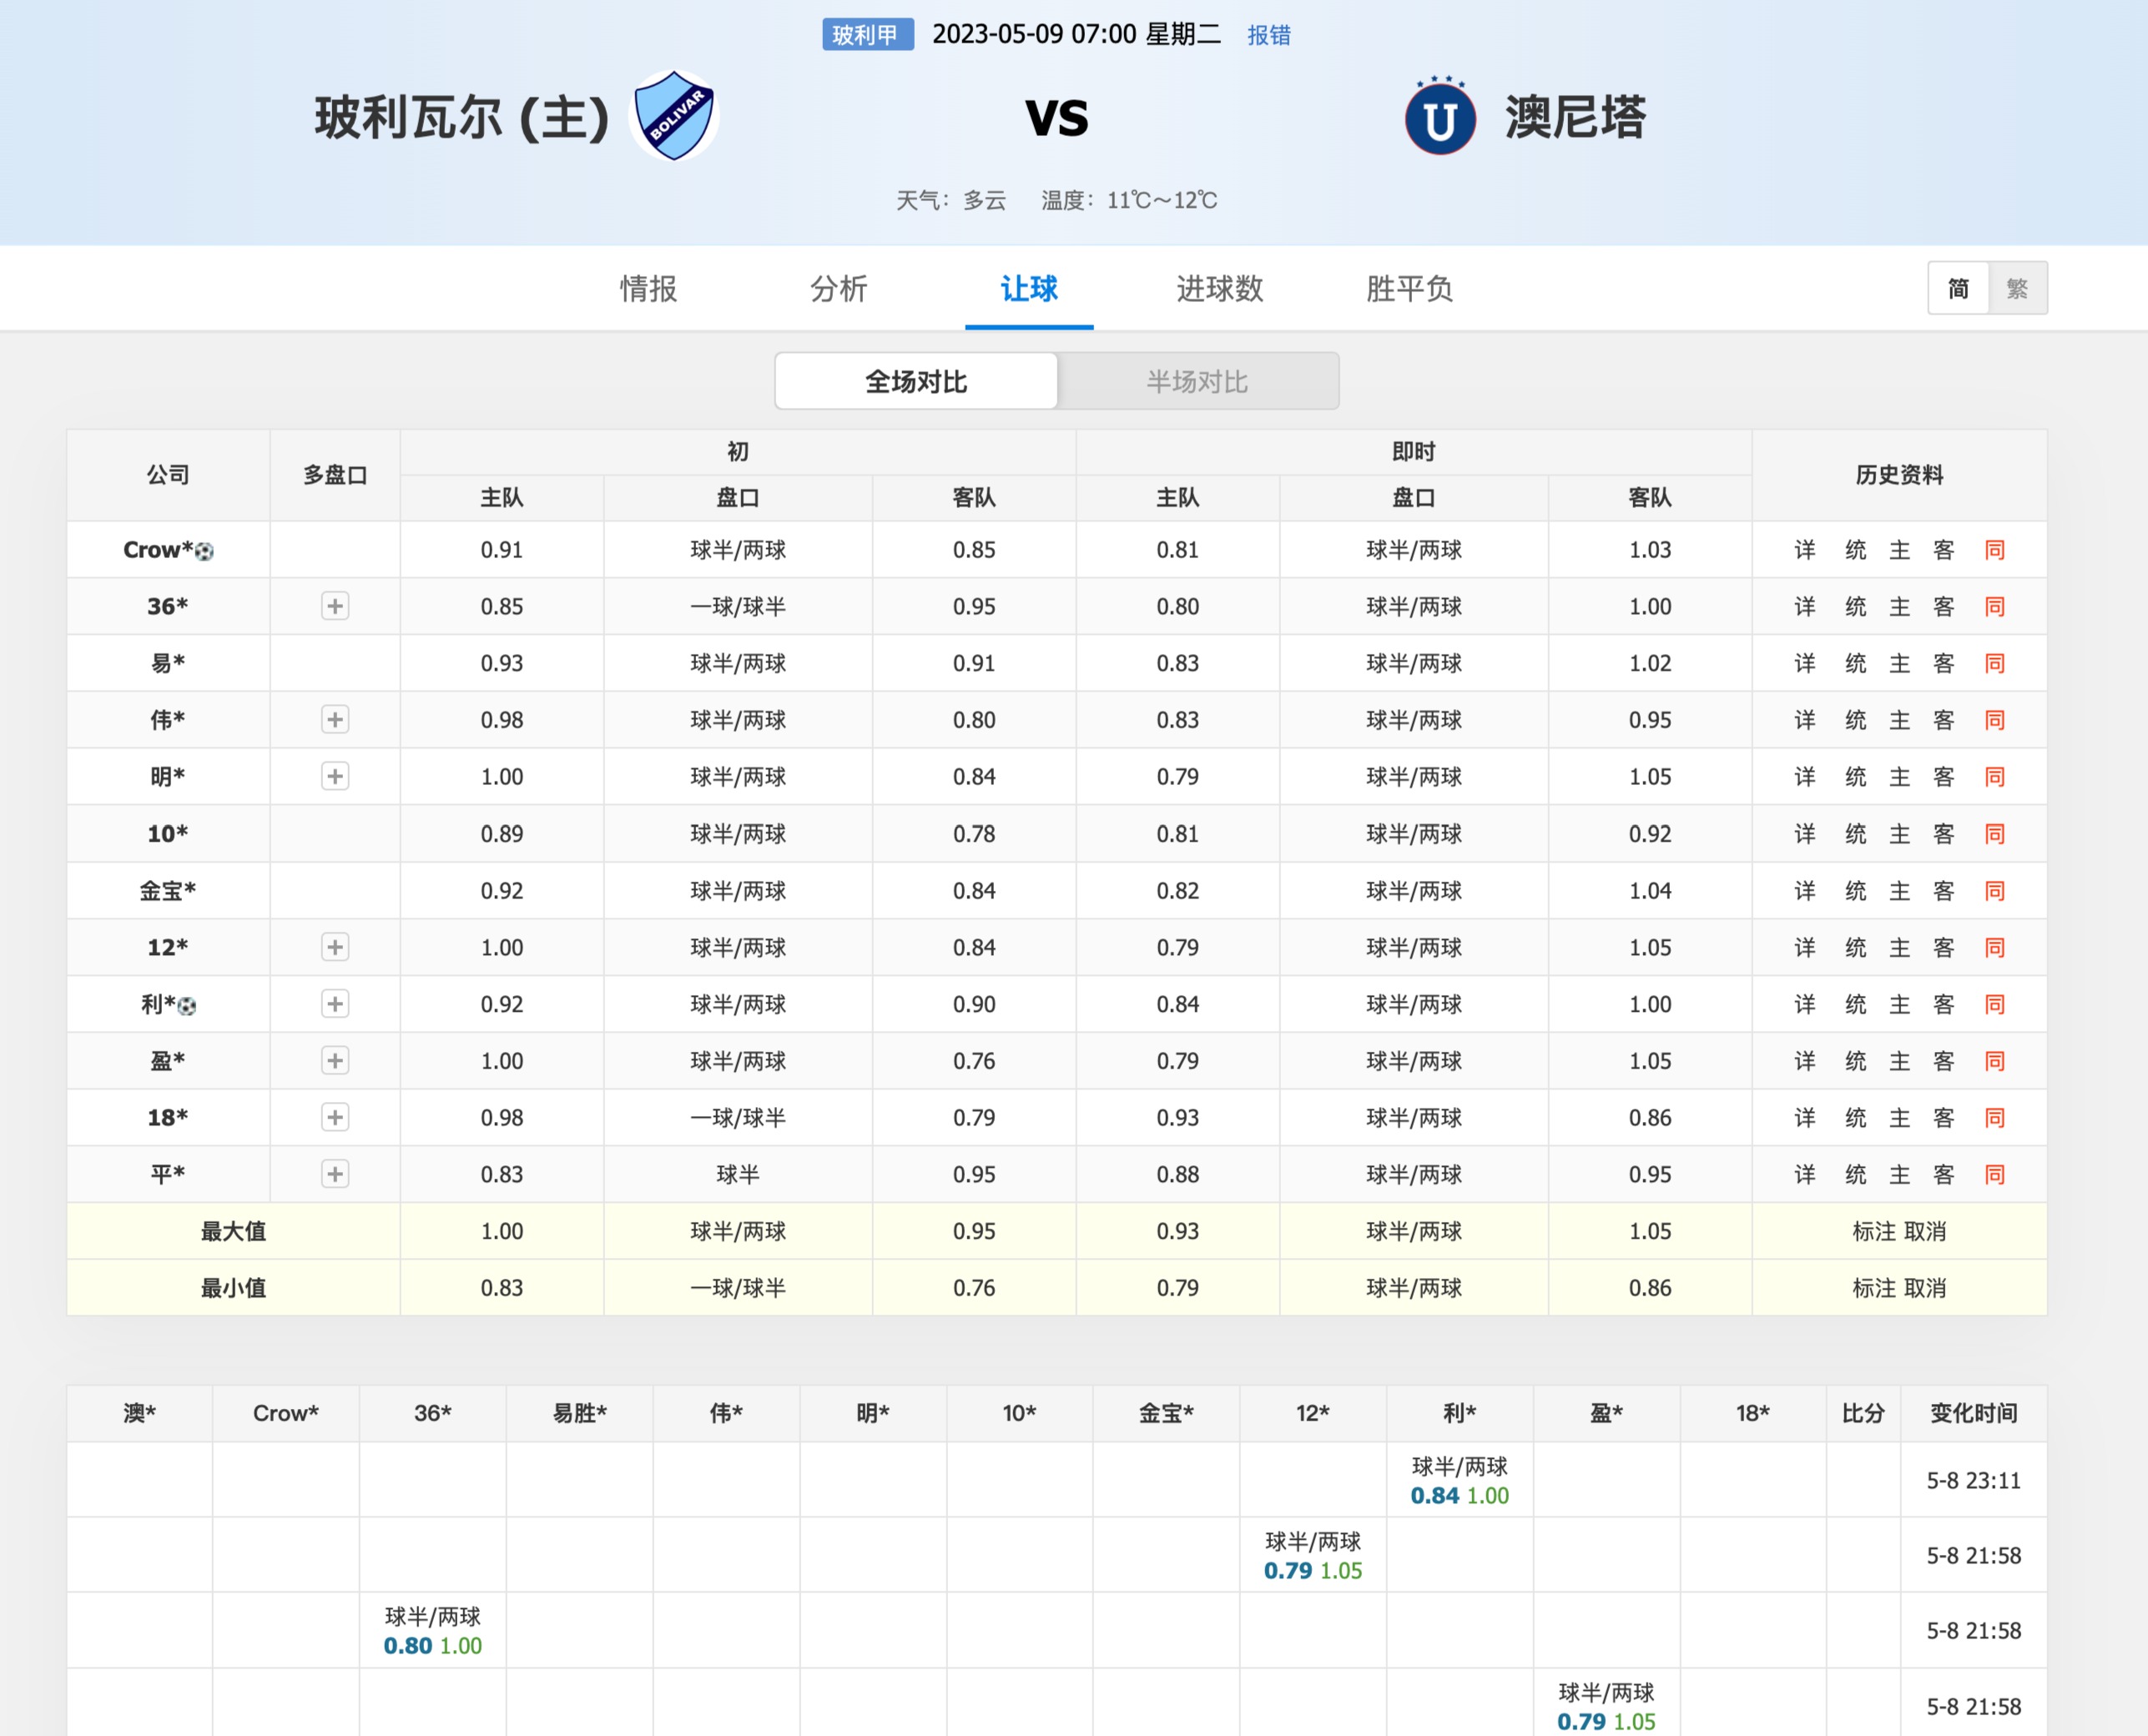Switch to the 胜平负 tab
Screen dimensions: 2148x1736
[1409, 289]
